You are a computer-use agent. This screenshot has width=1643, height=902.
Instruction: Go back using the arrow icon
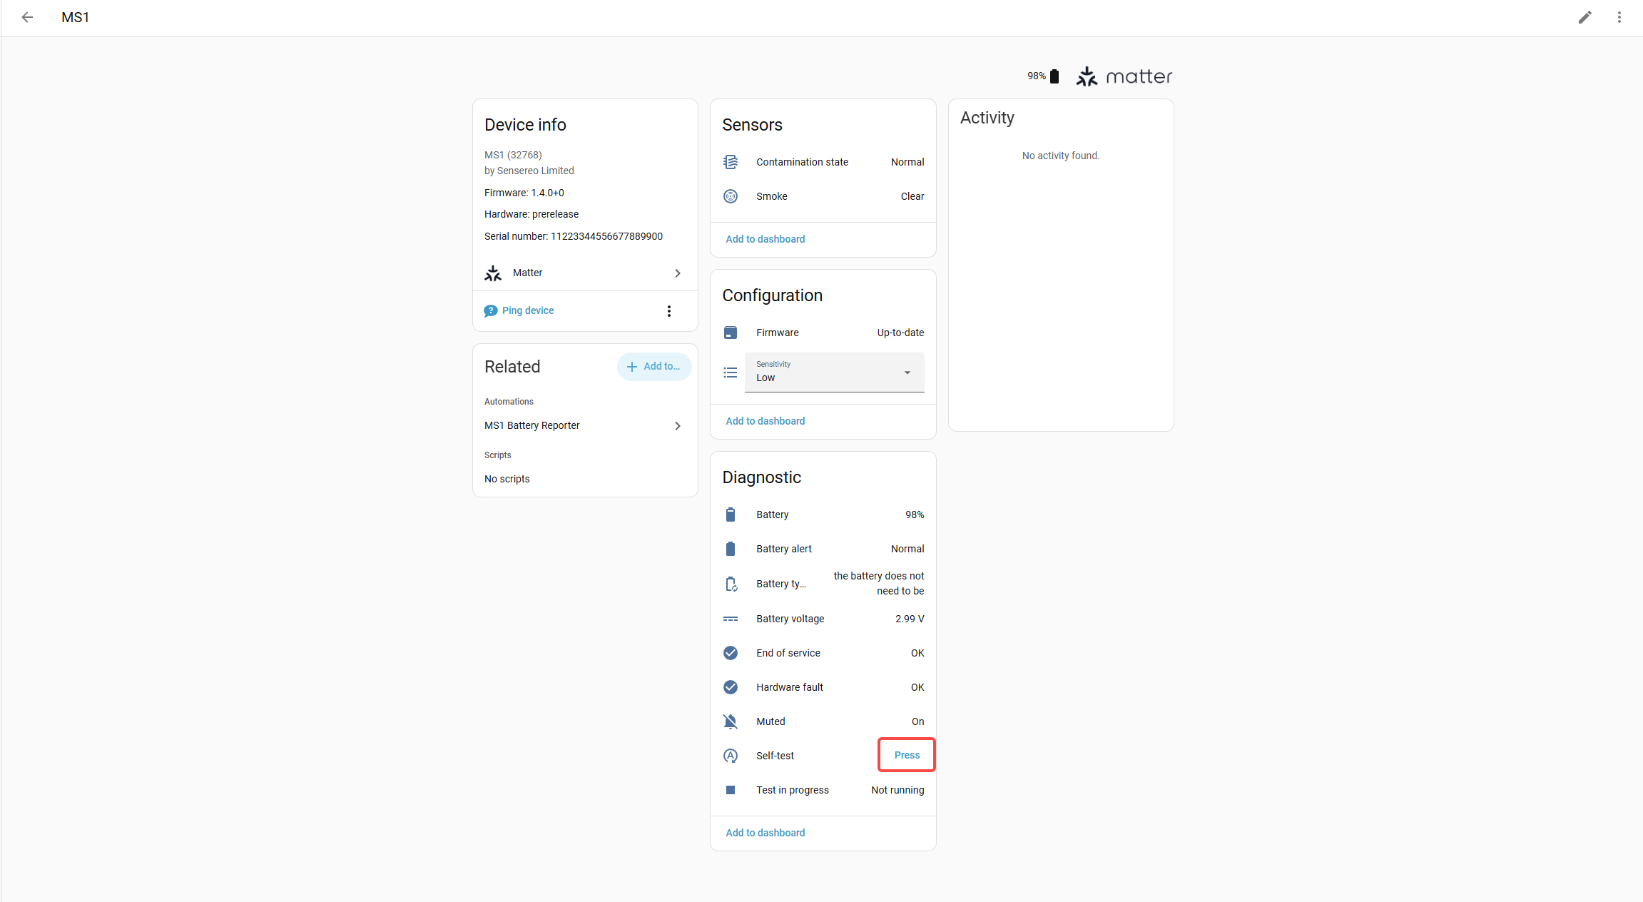tap(27, 17)
